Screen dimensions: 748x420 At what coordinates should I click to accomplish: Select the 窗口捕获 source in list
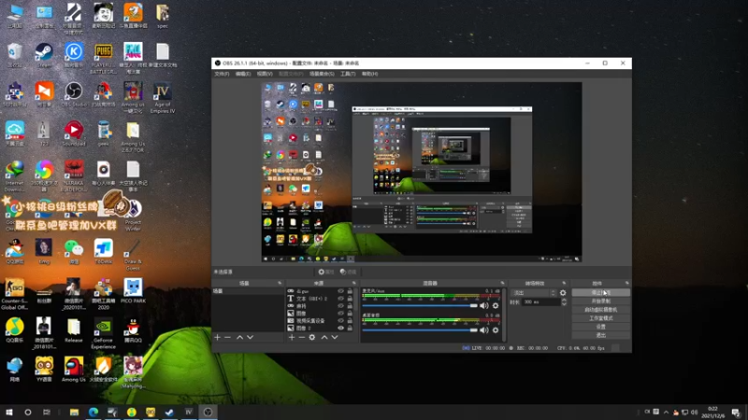(x=304, y=306)
